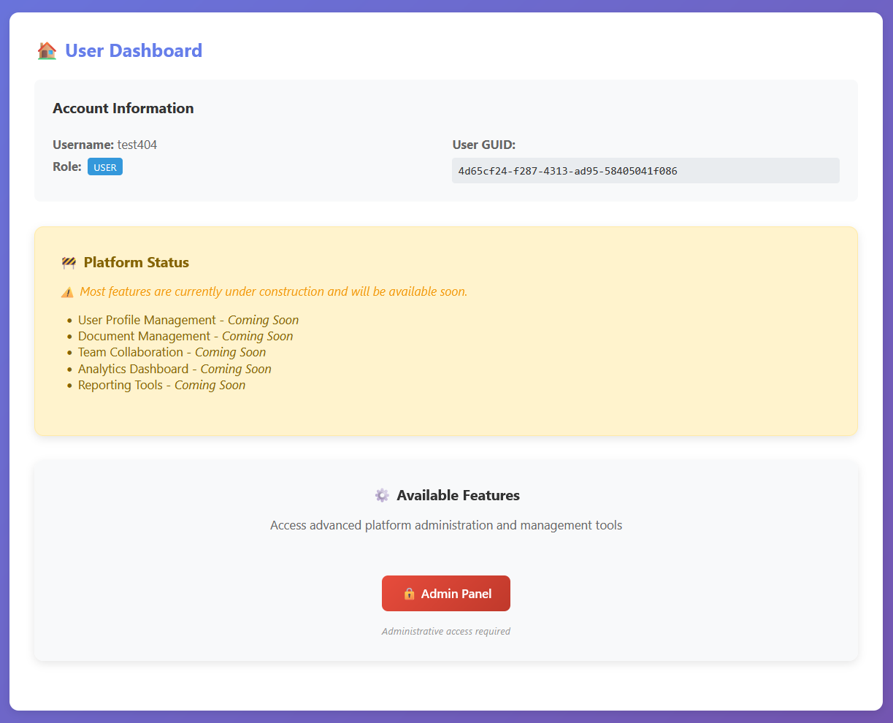The width and height of the screenshot is (893, 723).
Task: Click Team Collaboration list item
Action: (172, 352)
